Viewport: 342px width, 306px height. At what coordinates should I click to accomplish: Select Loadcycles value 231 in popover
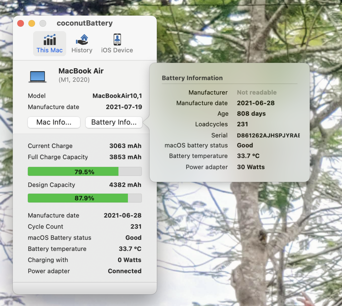click(x=242, y=124)
